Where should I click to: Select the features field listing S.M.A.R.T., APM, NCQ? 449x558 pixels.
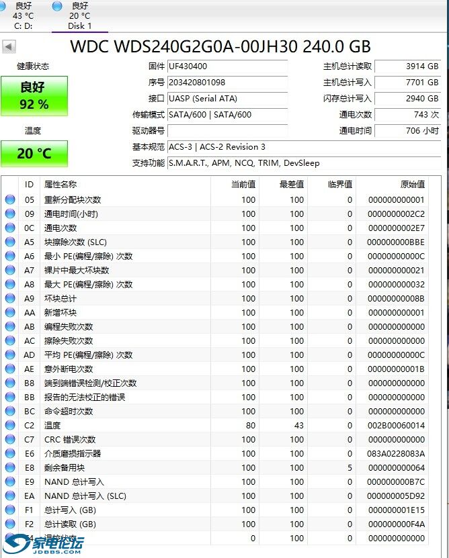304,163
